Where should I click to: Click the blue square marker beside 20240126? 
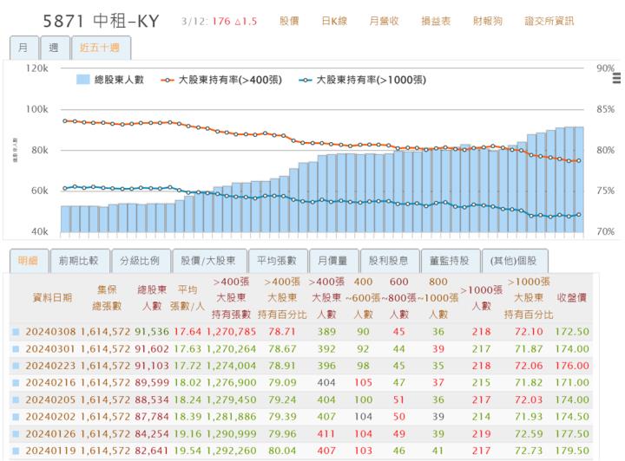[16, 434]
